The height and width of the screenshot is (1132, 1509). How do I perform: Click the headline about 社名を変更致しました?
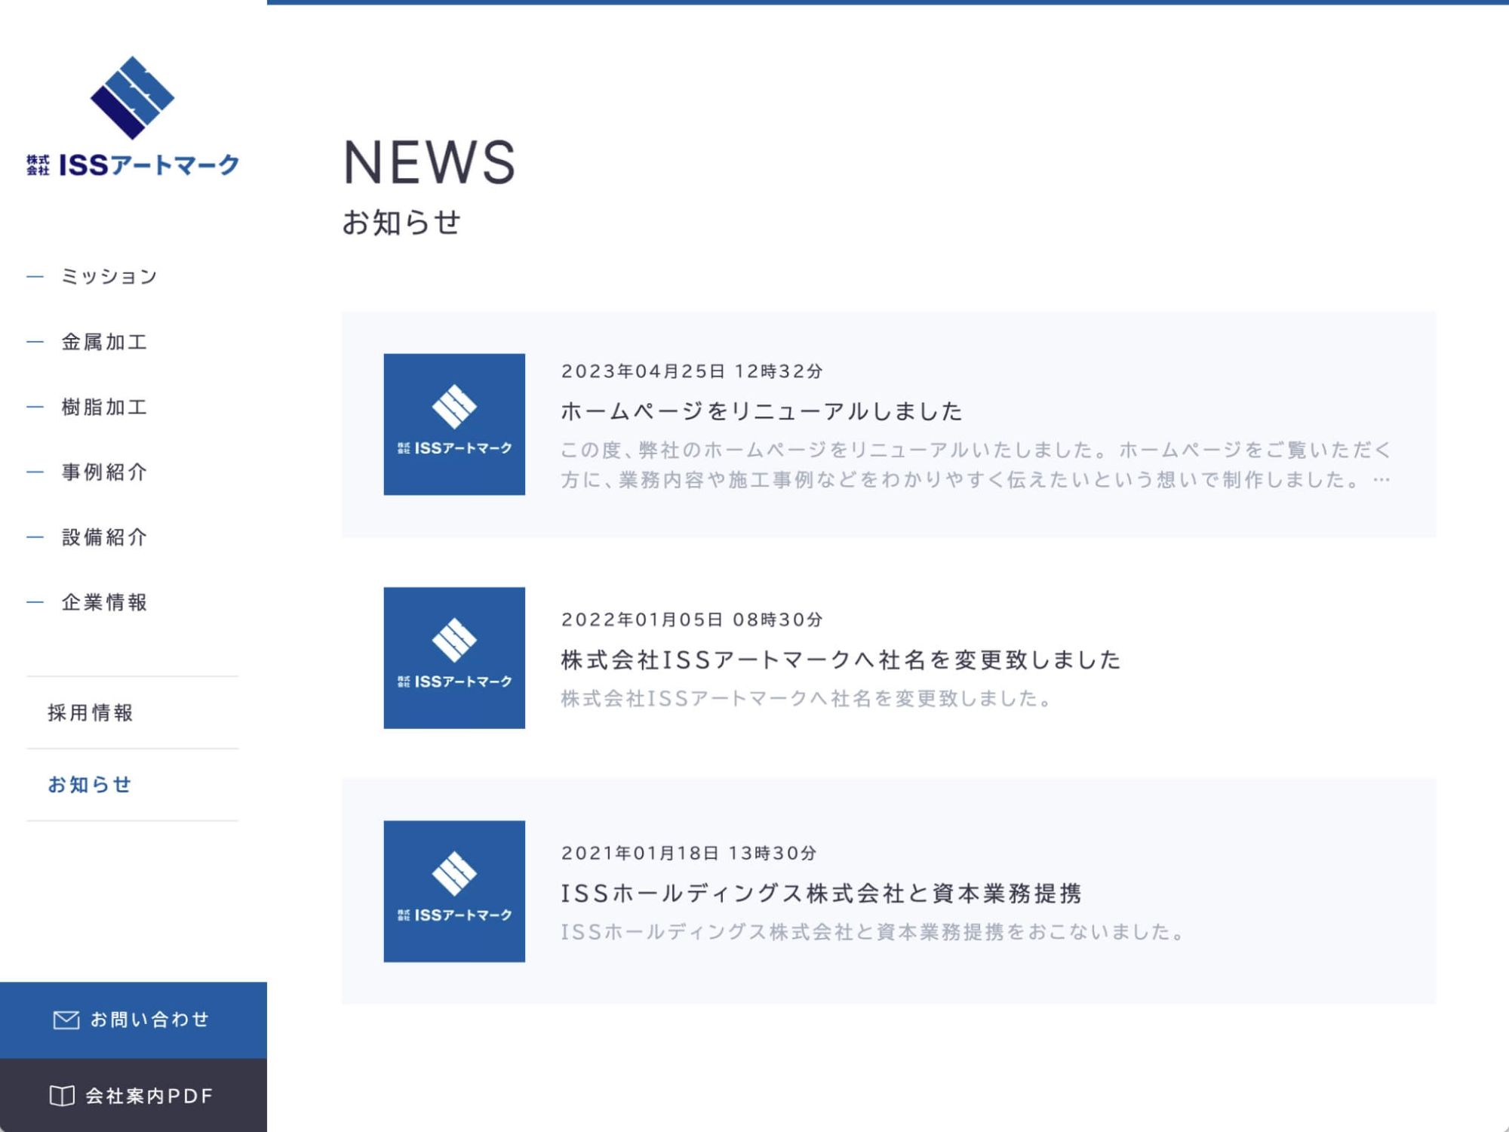coord(841,660)
